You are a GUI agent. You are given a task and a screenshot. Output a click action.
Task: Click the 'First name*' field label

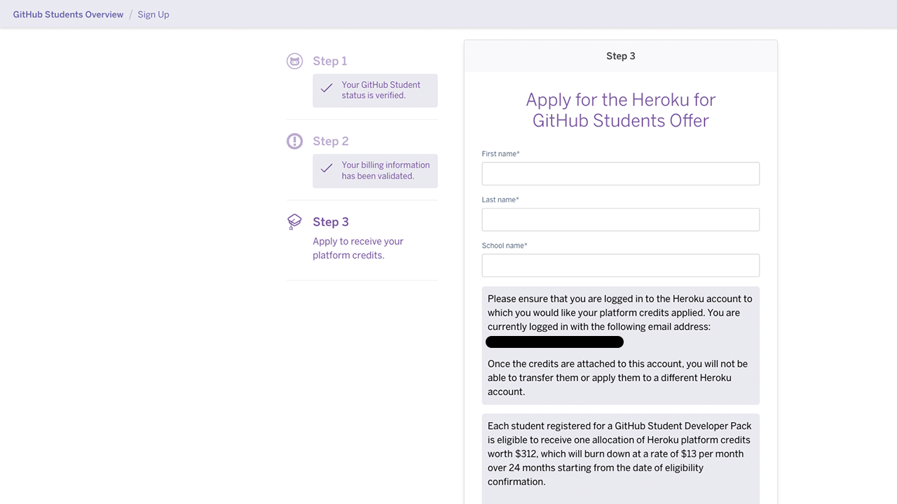[x=500, y=154]
